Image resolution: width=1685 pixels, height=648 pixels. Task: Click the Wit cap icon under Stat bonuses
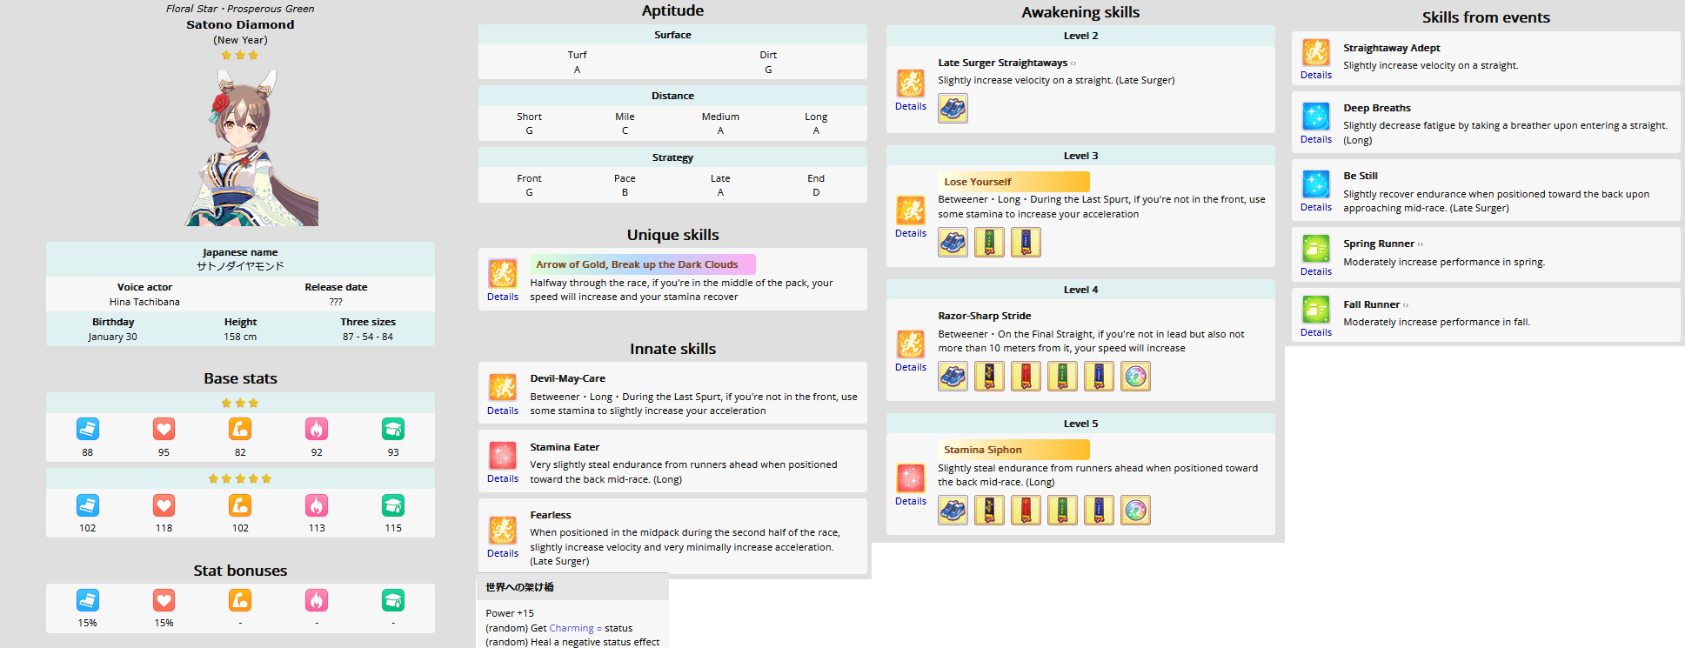(393, 600)
